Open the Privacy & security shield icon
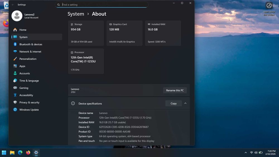The height and width of the screenshot is (157, 279). 15,102
